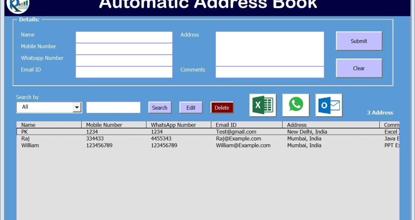Click the search keyword text box

click(113, 107)
